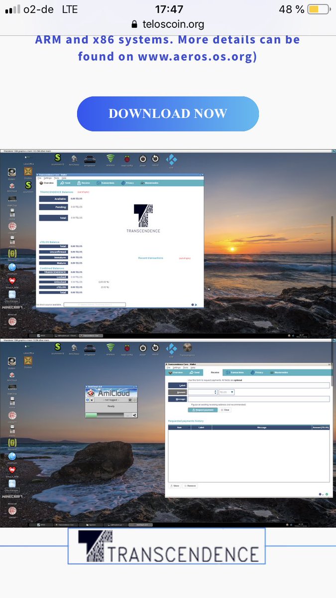Open System drive icon in Overview desktop screenshot

click(12, 171)
